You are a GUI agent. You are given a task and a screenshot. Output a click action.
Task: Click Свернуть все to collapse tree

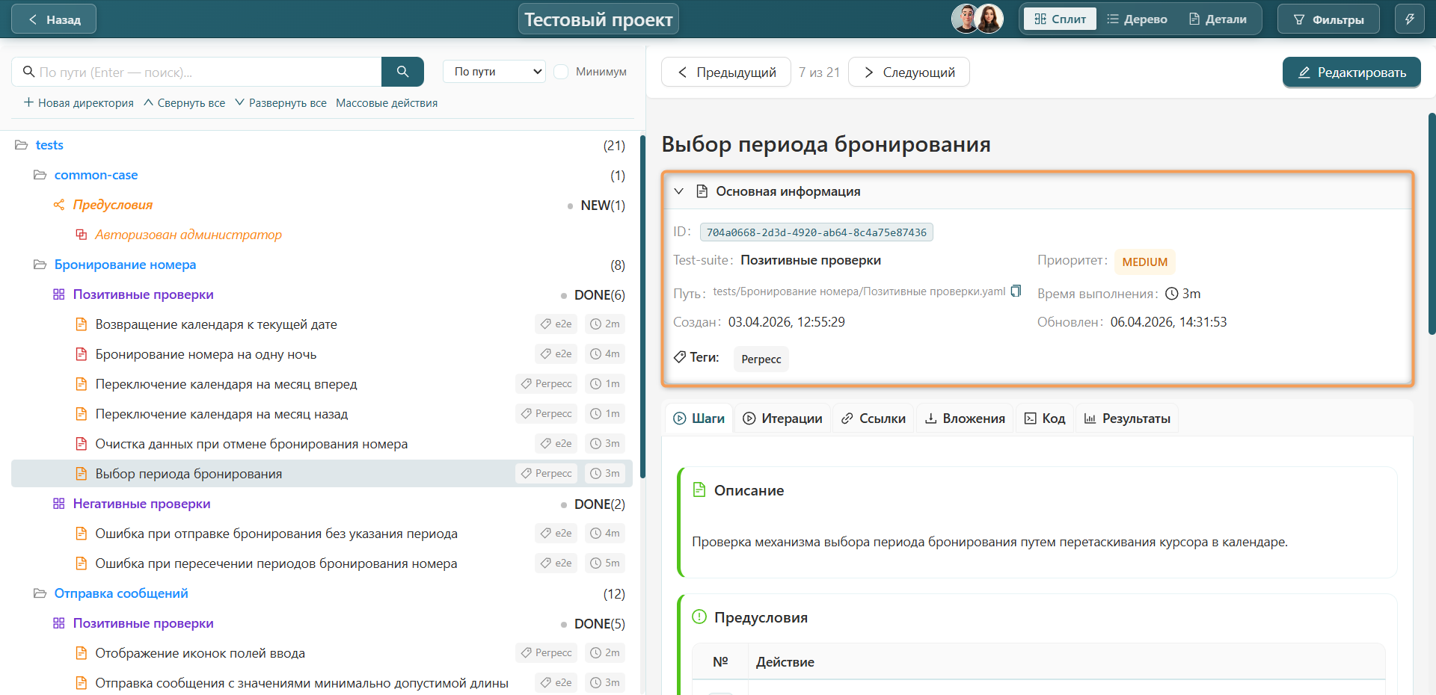point(184,103)
